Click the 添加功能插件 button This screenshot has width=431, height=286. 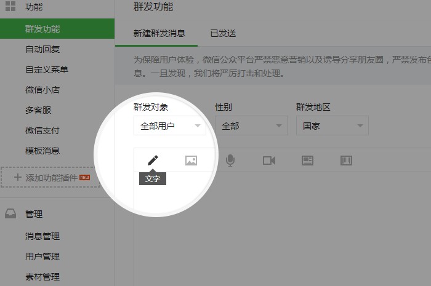(x=50, y=177)
